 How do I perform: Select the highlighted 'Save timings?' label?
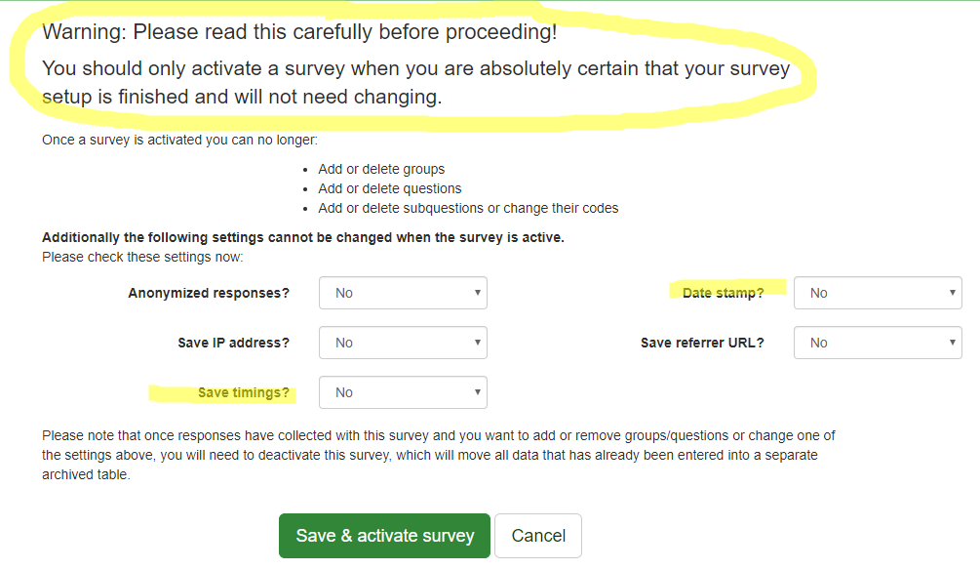(x=243, y=392)
